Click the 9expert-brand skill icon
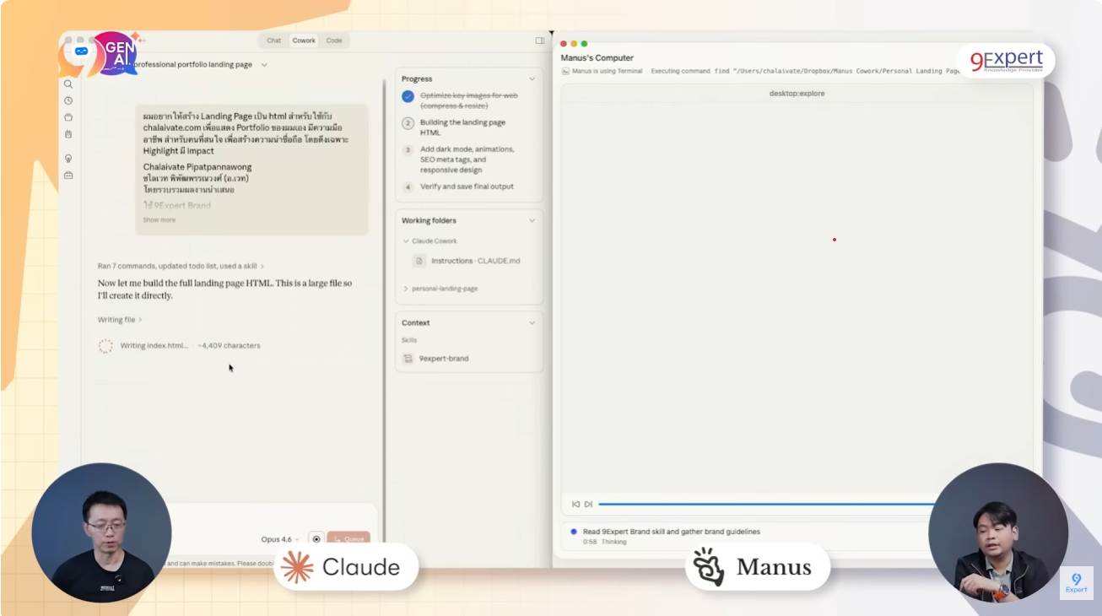Viewport: 1102px width, 616px height. [408, 359]
